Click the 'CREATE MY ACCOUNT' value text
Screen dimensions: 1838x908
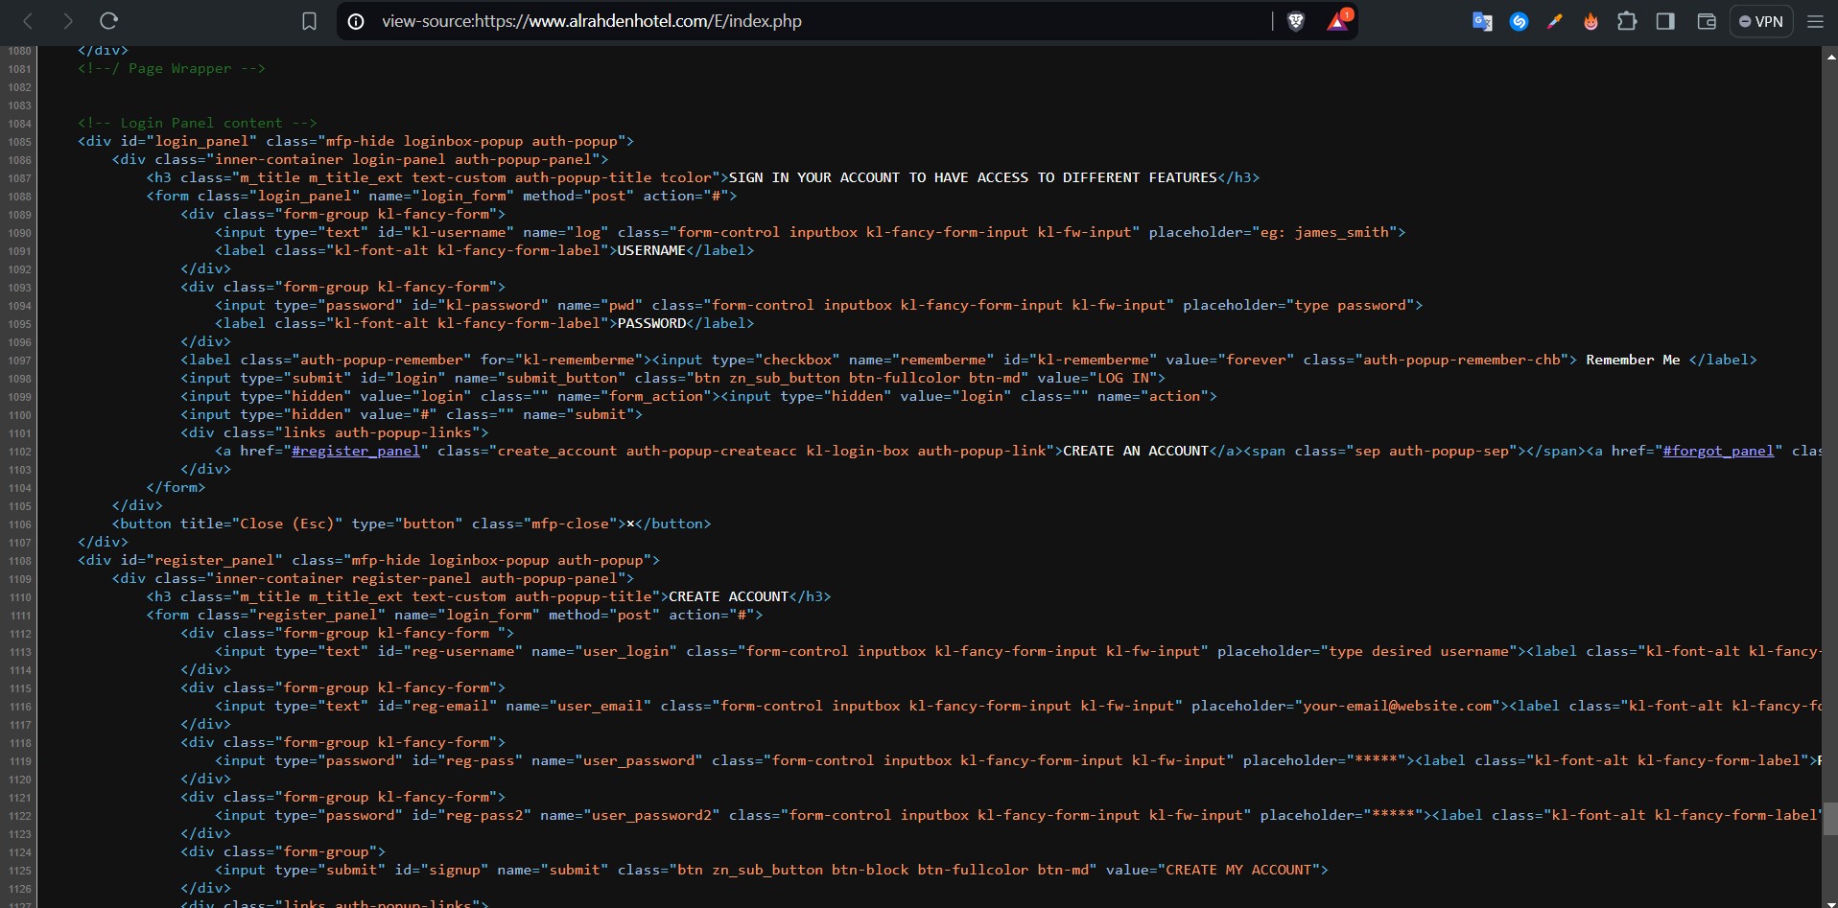pos(1238,870)
